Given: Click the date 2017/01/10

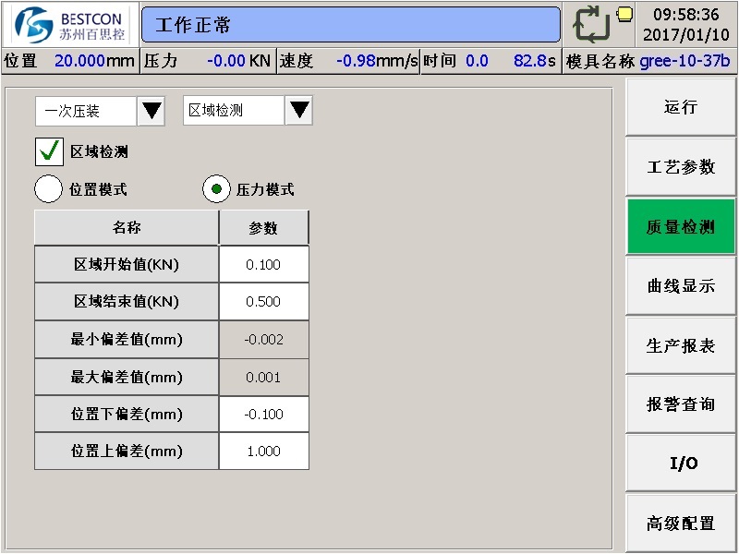Looking at the screenshot, I should pyautogui.click(x=686, y=34).
